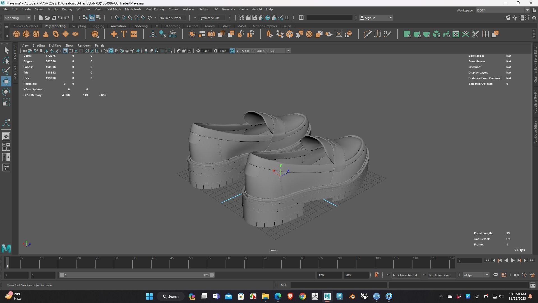Click the SVG import shelf icon

(134, 34)
